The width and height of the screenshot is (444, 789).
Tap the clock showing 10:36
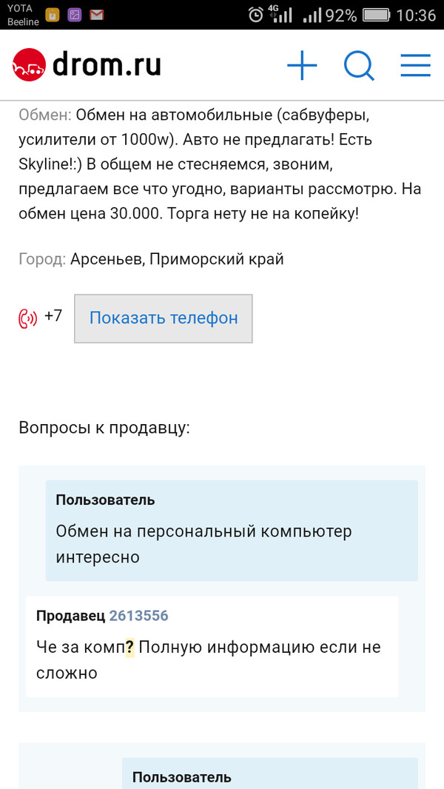tap(416, 15)
